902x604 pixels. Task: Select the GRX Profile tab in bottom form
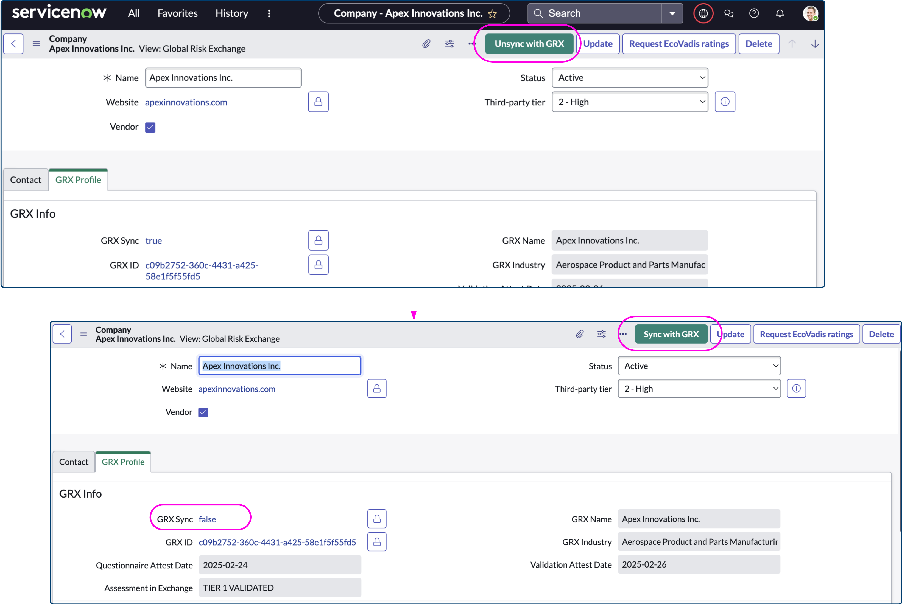[x=123, y=462]
